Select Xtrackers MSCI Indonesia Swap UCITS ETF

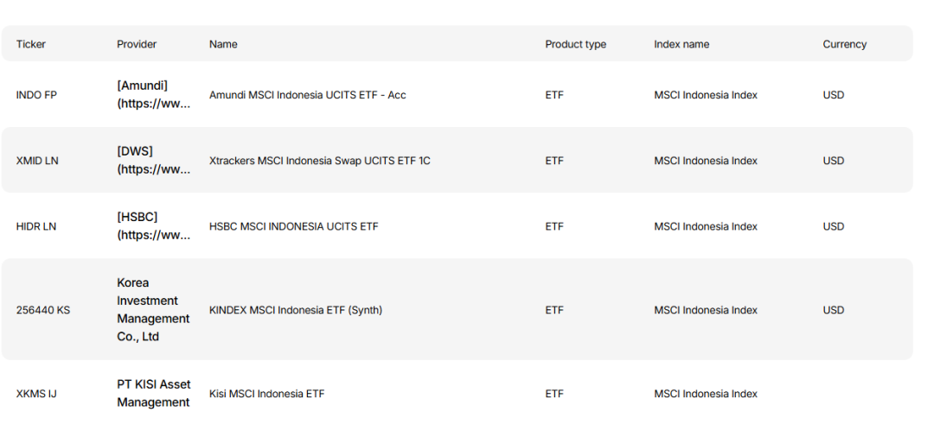[x=319, y=161]
